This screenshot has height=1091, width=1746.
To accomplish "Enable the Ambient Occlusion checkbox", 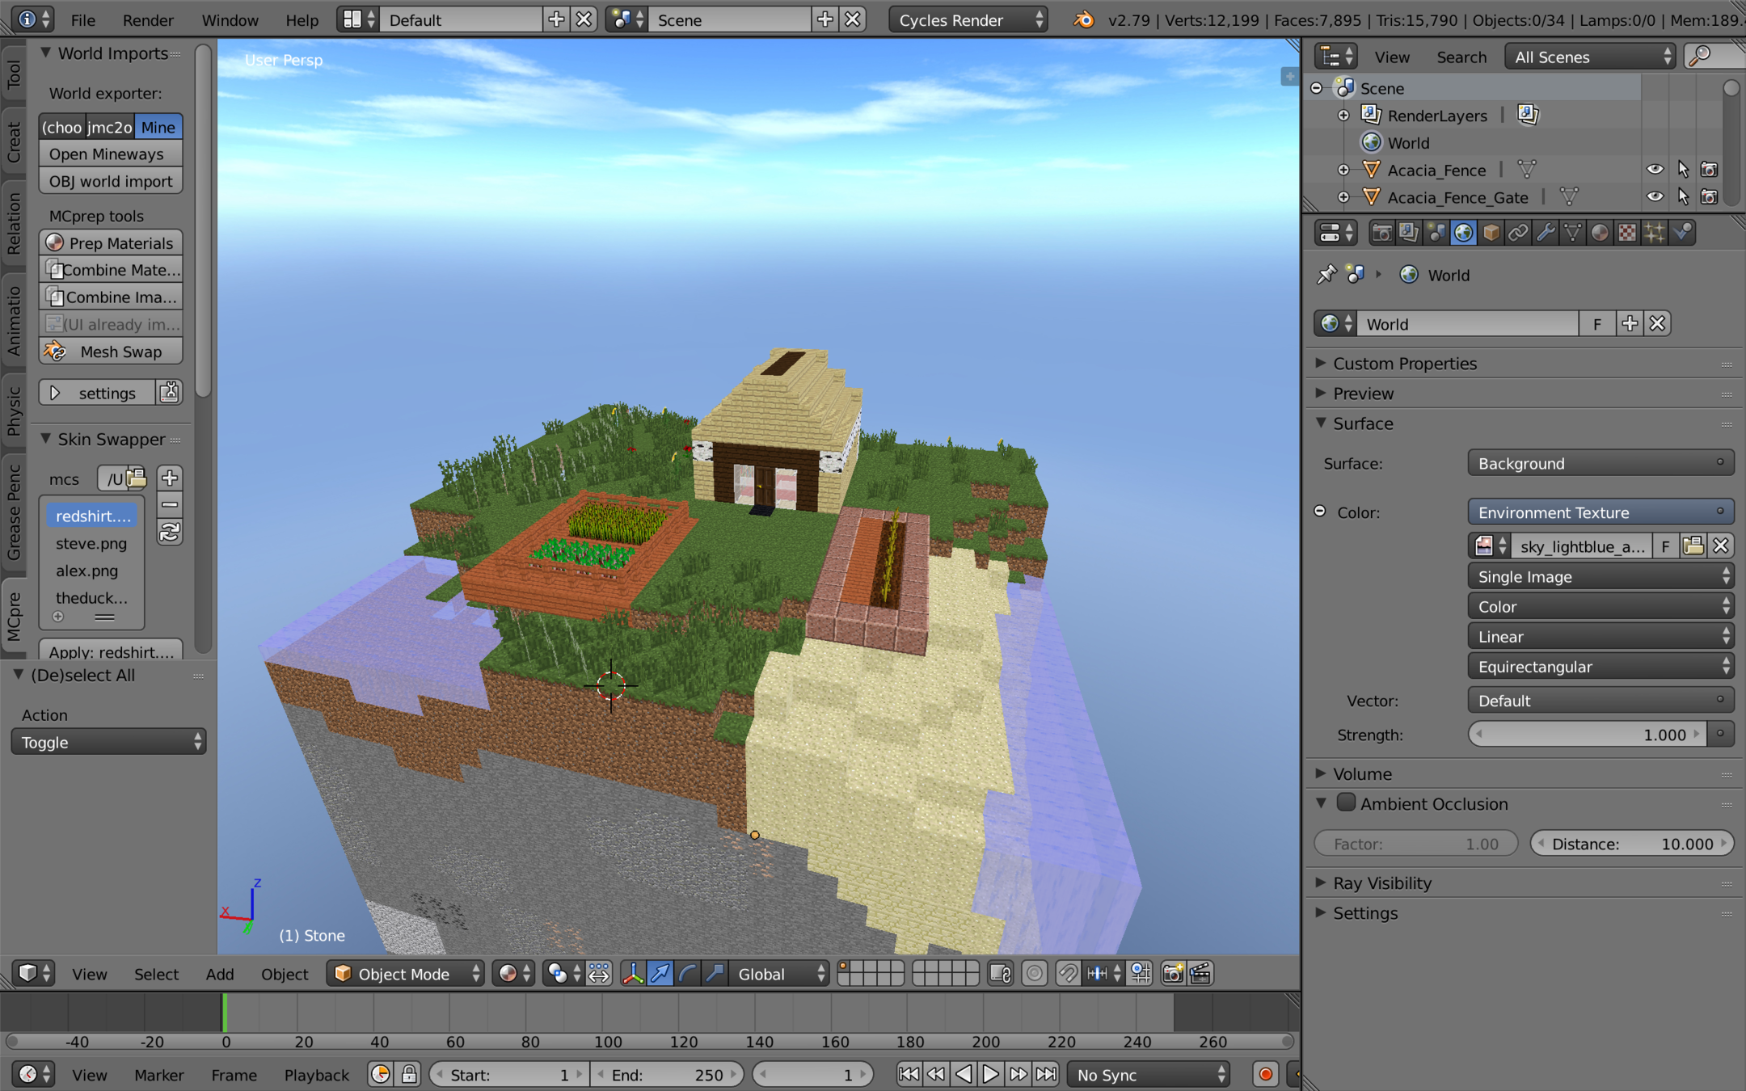I will [1346, 802].
